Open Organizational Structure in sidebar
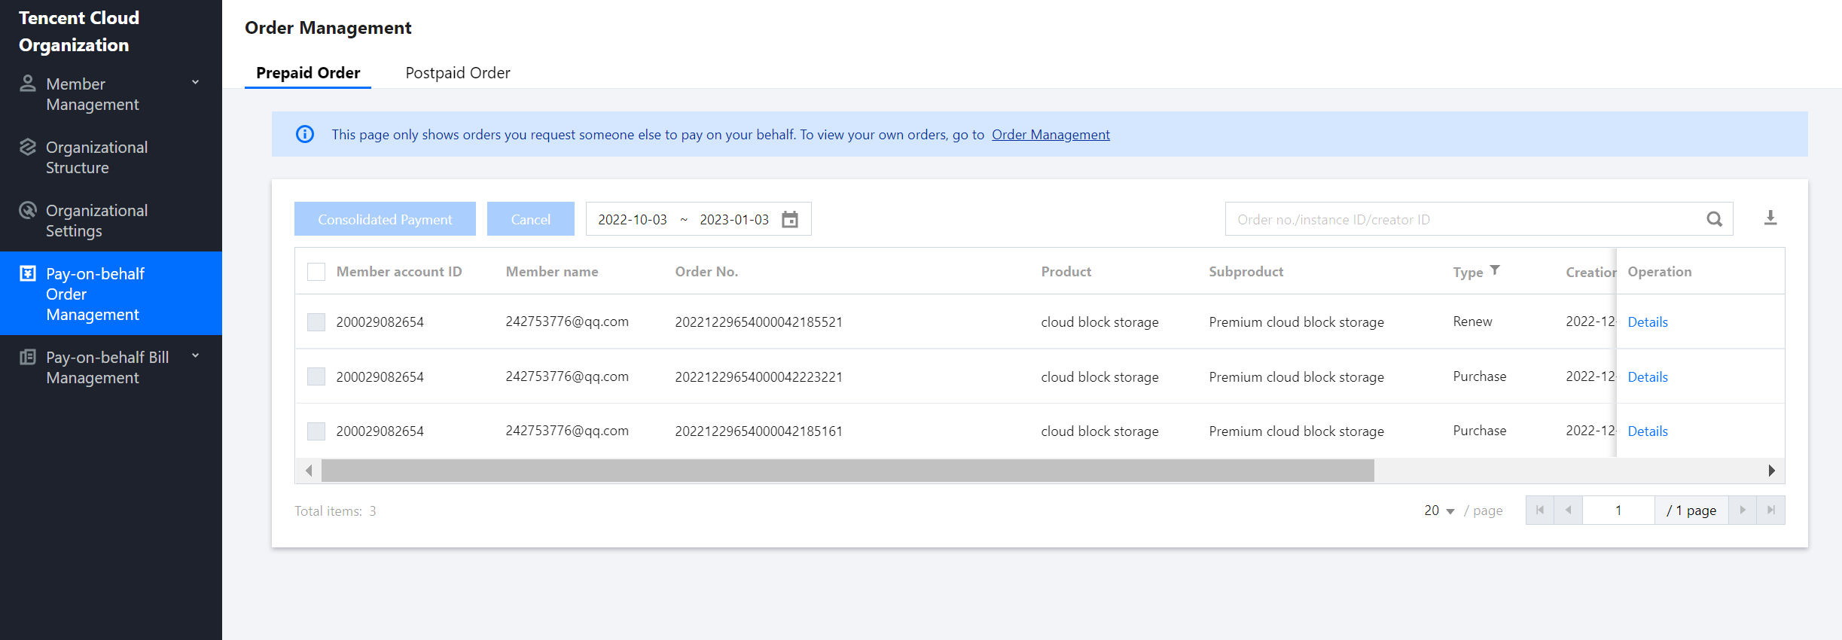 tap(96, 157)
